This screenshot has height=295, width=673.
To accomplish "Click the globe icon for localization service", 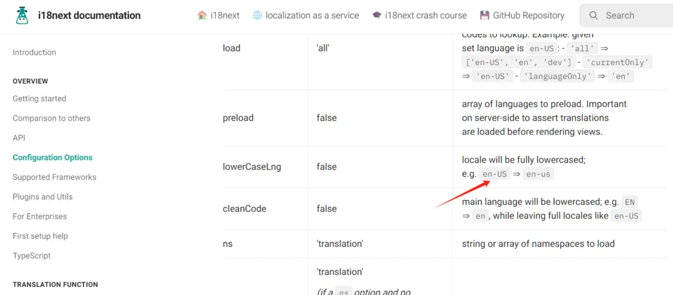I will (x=257, y=15).
